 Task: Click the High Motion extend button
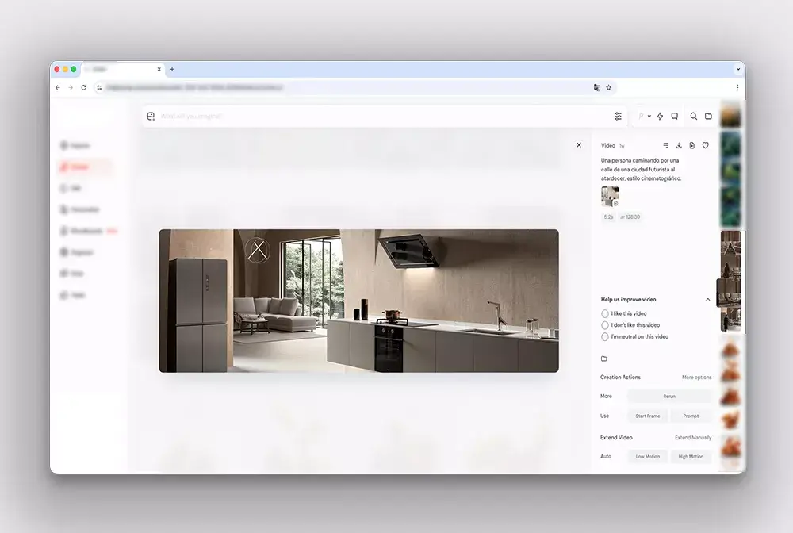690,456
